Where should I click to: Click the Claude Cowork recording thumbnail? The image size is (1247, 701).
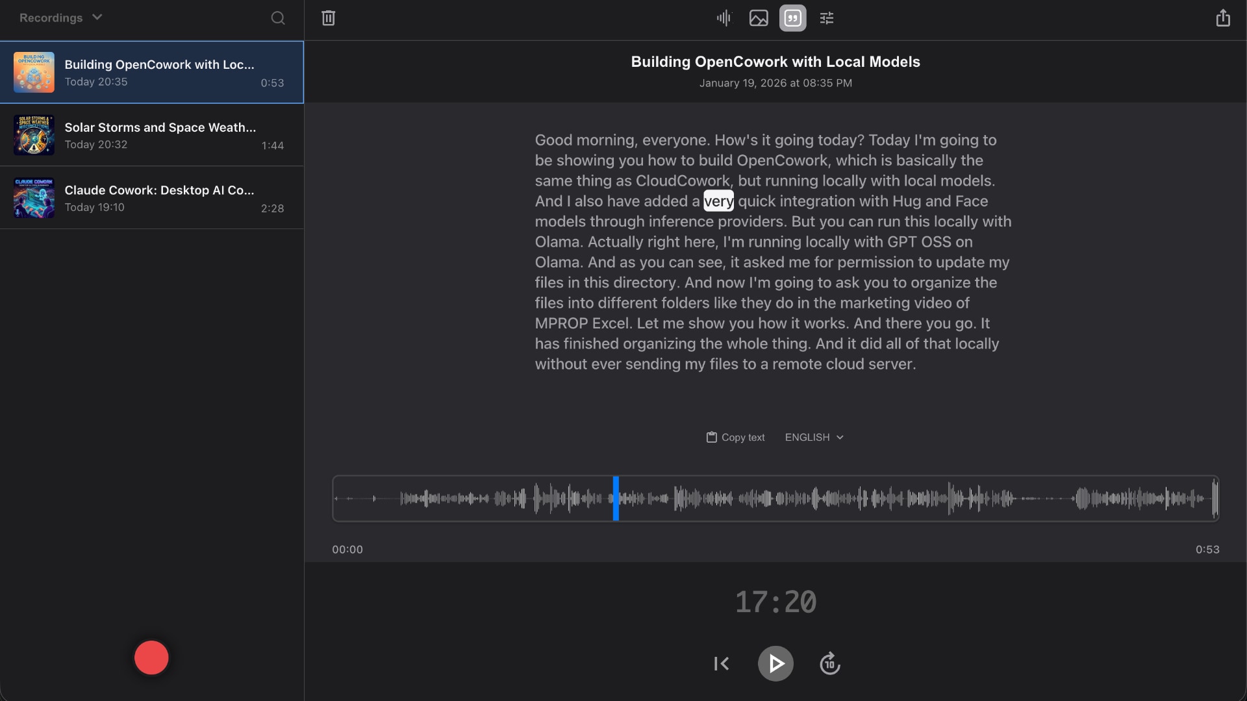click(x=34, y=198)
